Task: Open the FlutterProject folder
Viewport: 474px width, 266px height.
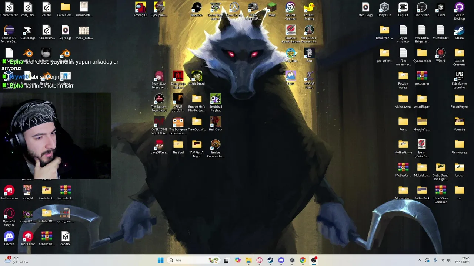Action: click(459, 101)
